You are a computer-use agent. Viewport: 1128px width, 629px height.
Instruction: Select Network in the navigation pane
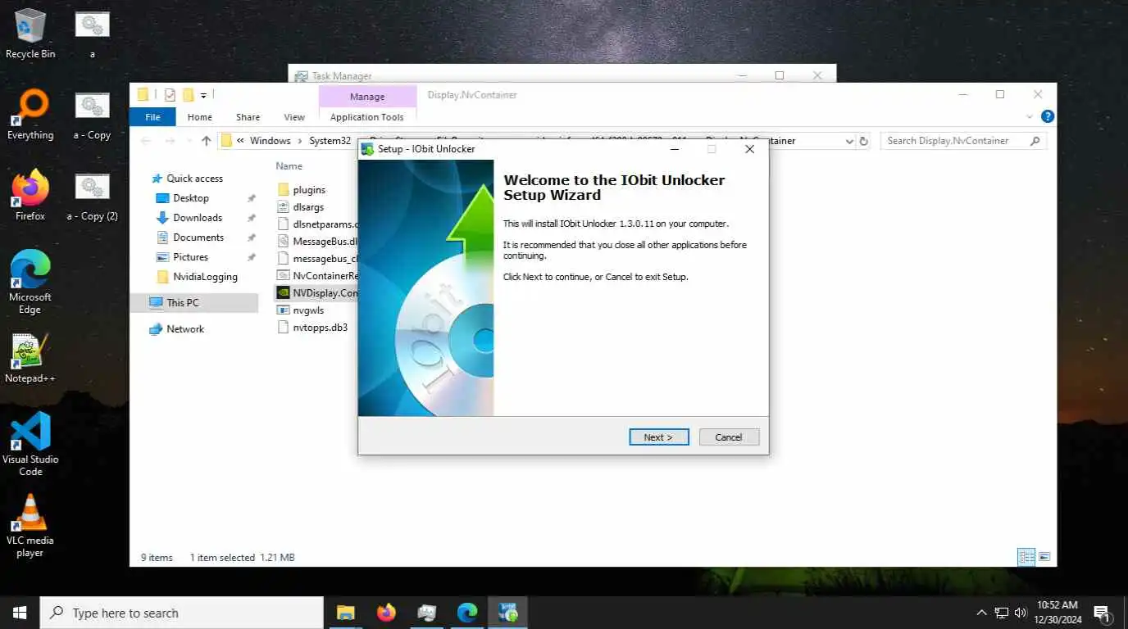click(x=185, y=329)
